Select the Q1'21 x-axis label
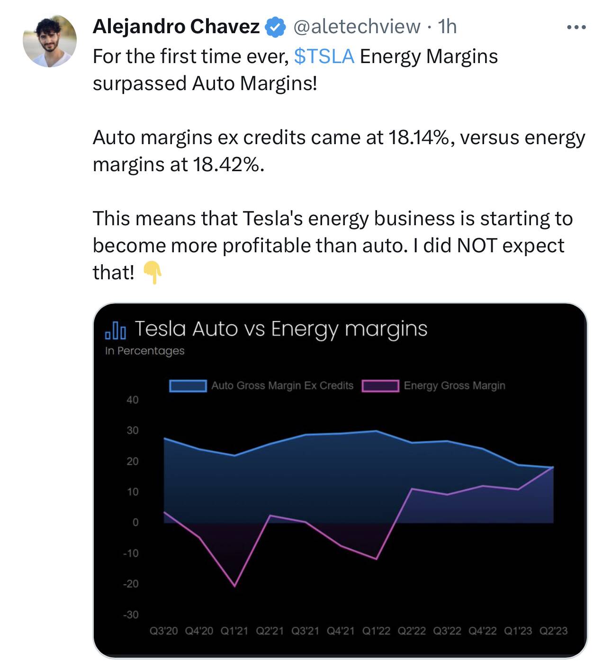611x671 pixels. (x=234, y=631)
